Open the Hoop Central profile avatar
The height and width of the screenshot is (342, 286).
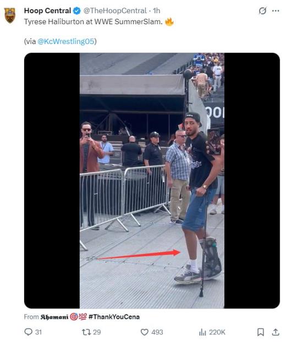(10, 15)
